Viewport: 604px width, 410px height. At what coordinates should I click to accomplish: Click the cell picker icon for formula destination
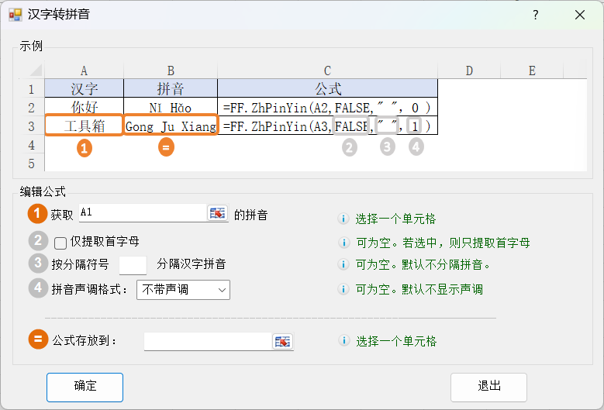click(x=282, y=341)
